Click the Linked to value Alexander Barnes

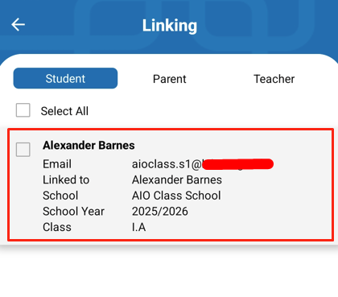pos(177,179)
